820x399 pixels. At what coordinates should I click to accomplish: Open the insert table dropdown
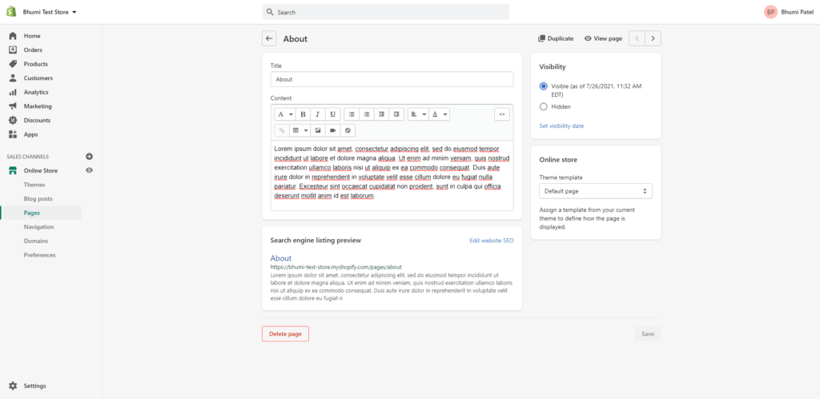pyautogui.click(x=299, y=130)
